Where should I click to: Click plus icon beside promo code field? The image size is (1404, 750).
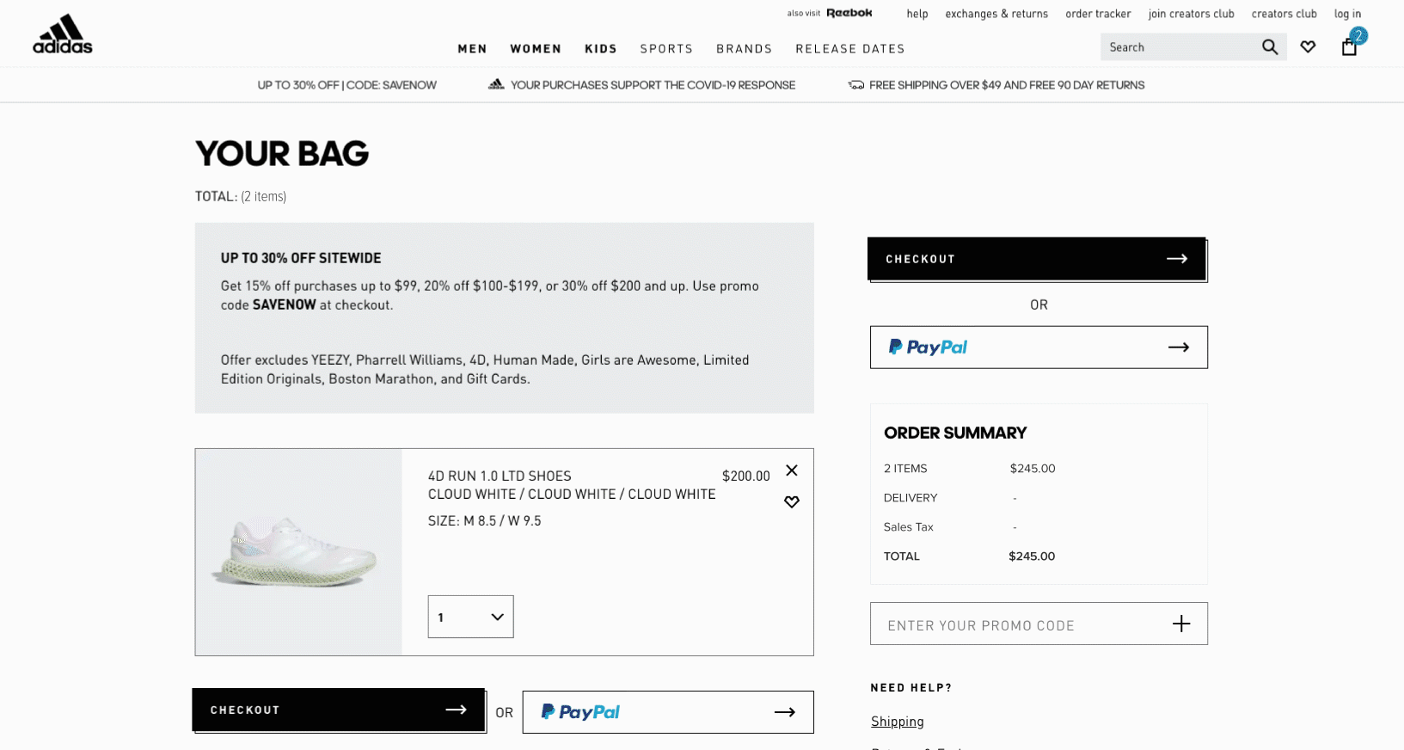point(1181,624)
